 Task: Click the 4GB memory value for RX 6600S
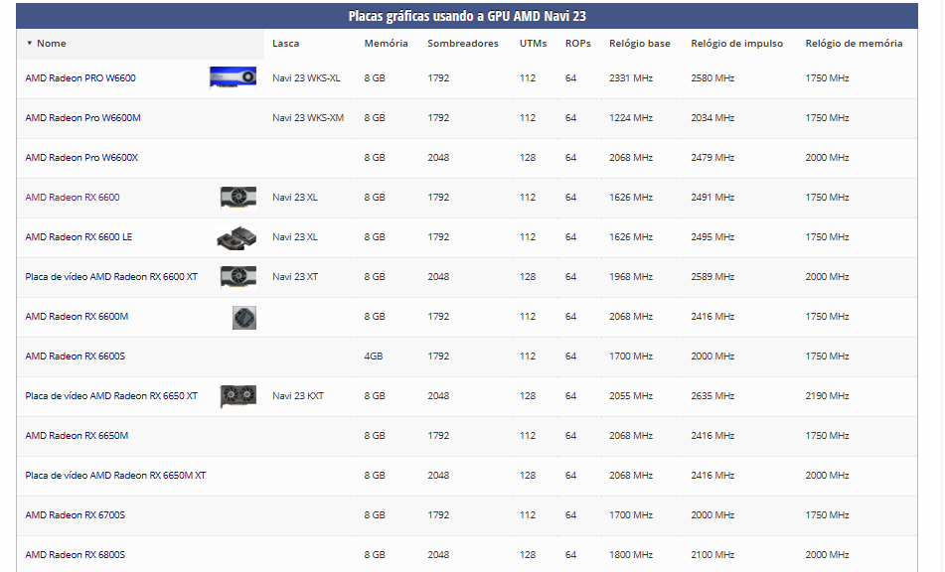click(x=373, y=356)
